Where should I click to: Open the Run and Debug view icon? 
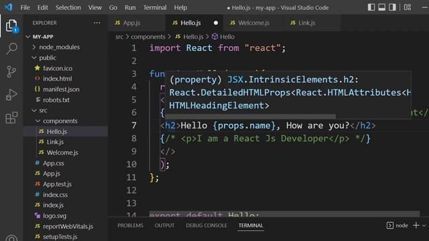[11, 95]
